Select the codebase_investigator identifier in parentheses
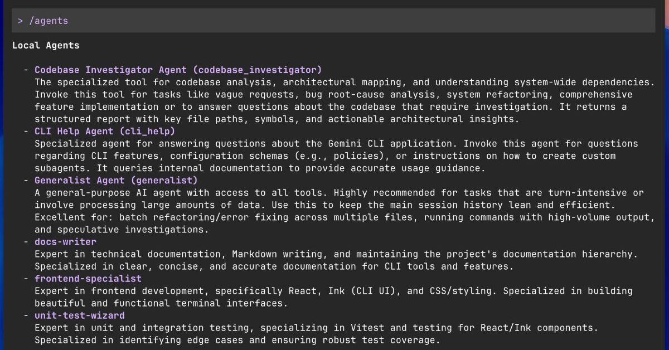669x350 pixels. (x=257, y=69)
